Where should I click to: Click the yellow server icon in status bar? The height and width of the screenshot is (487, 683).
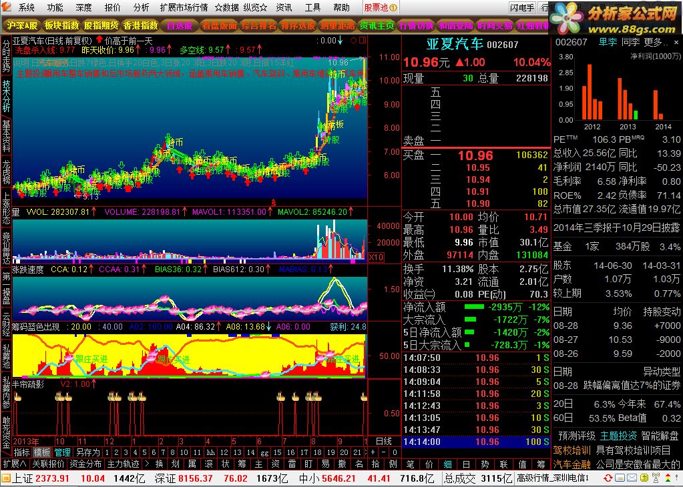click(x=644, y=478)
